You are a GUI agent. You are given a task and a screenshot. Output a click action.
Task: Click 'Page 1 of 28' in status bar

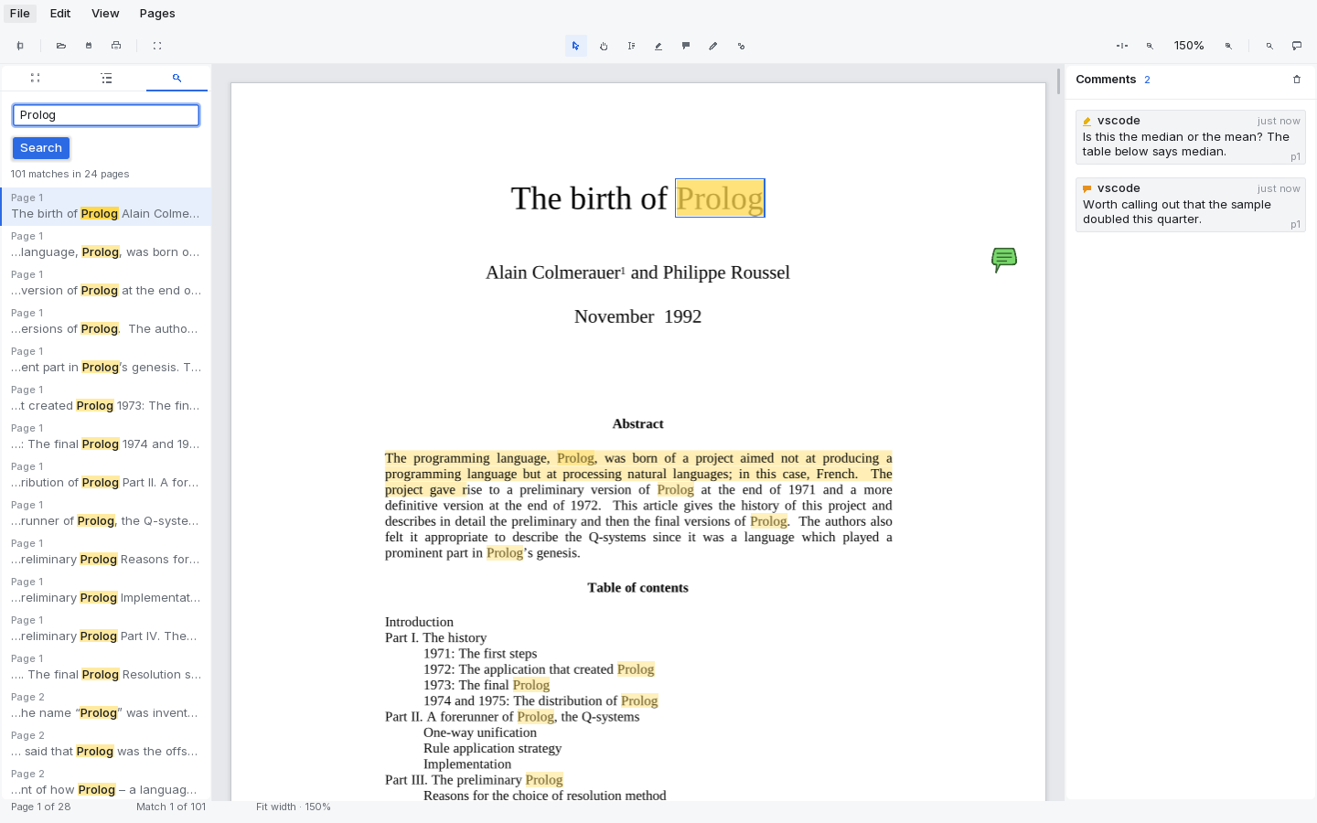(x=41, y=807)
